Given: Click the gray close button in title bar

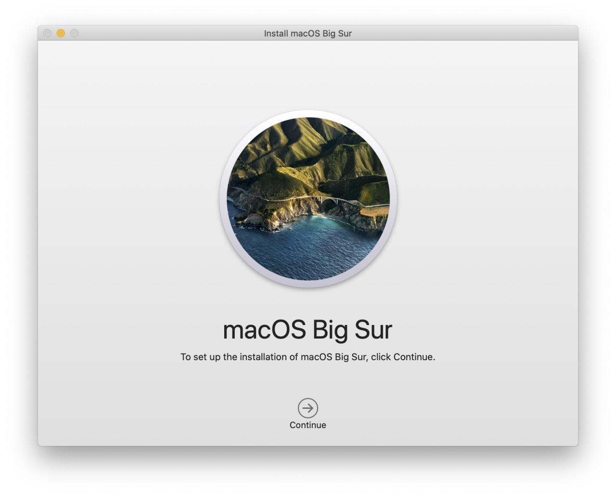Looking at the screenshot, I should 47,33.
